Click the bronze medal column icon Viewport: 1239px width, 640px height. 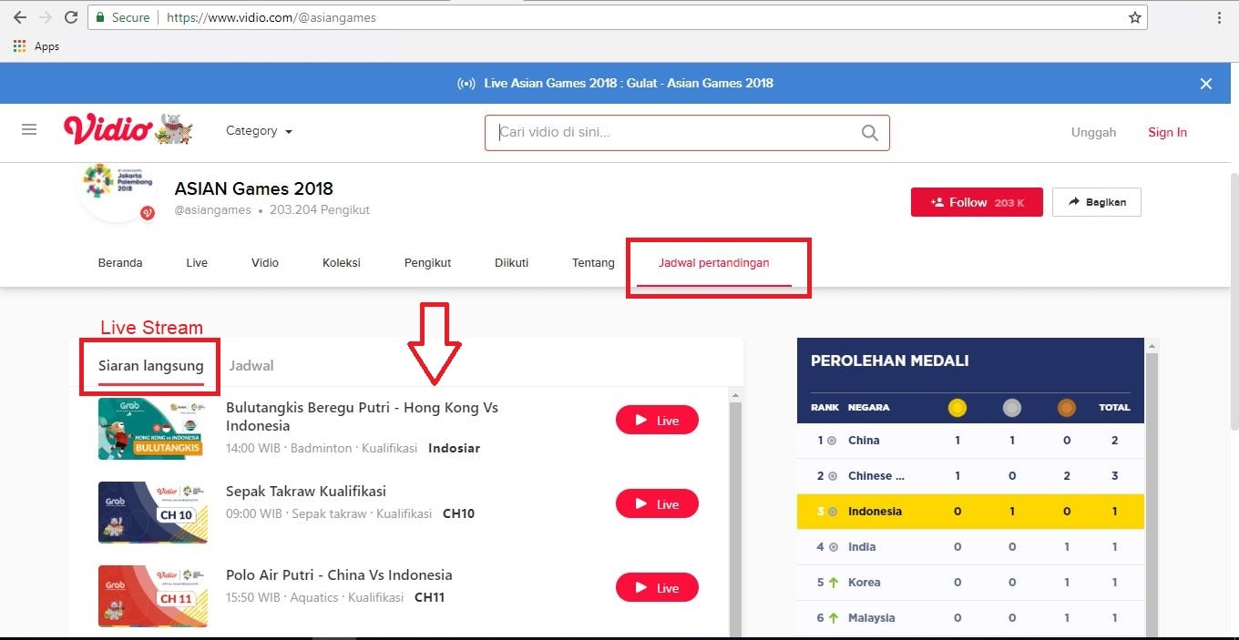coord(1066,408)
